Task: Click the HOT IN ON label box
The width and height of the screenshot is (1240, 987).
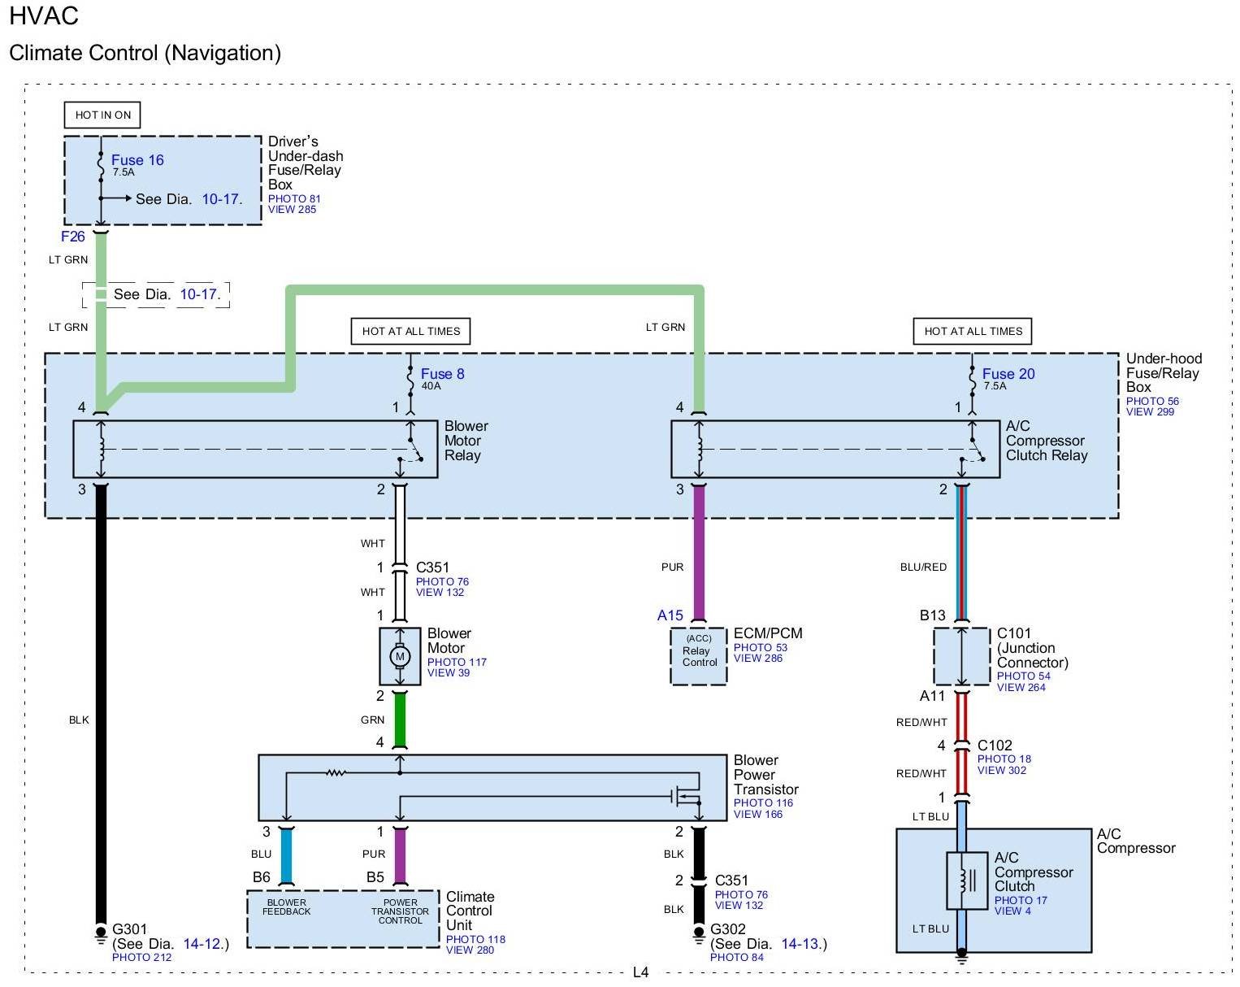Action: (102, 115)
